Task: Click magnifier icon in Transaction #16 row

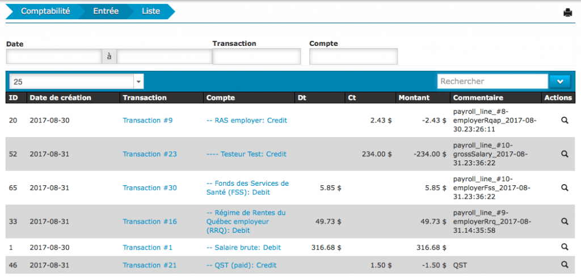Action: pyautogui.click(x=564, y=221)
